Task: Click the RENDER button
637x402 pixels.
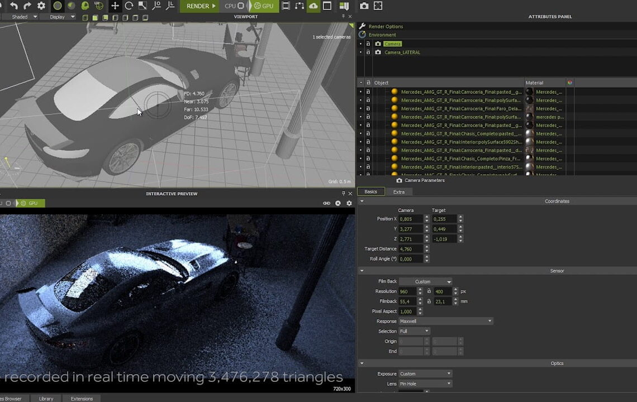Action: [201, 6]
